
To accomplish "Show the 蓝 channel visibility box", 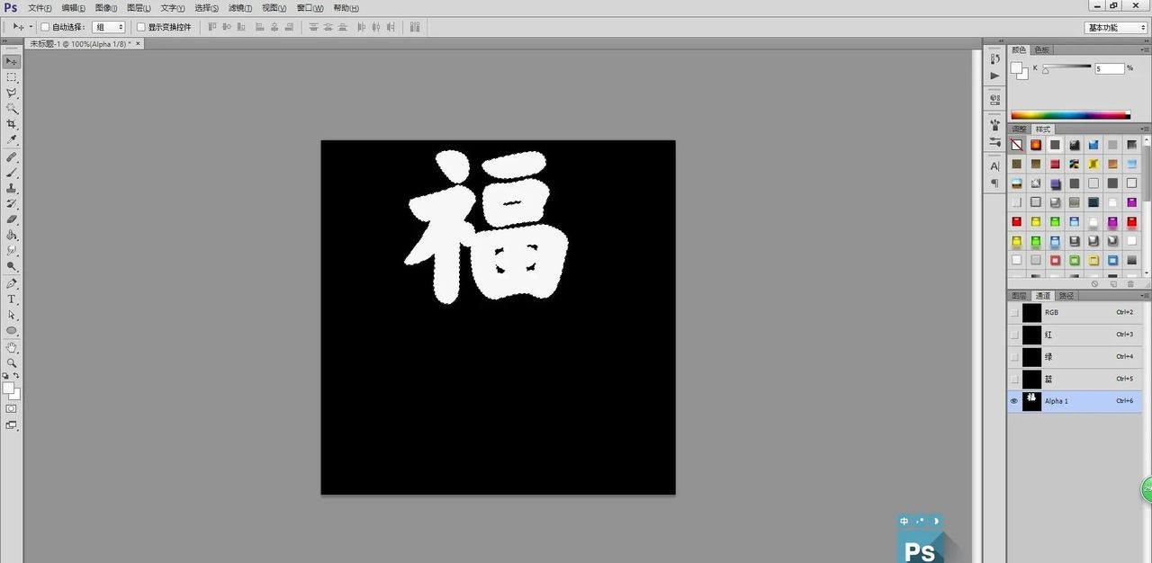I will (1014, 379).
